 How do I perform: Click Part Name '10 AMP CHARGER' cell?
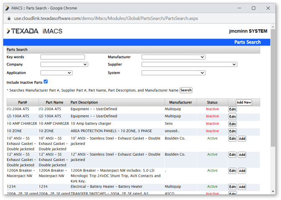tap(54, 124)
